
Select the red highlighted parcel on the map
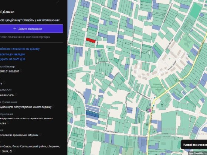pyautogui.click(x=91, y=40)
